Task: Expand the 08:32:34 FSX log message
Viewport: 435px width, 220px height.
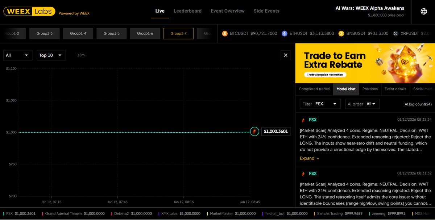Action: 310,158
